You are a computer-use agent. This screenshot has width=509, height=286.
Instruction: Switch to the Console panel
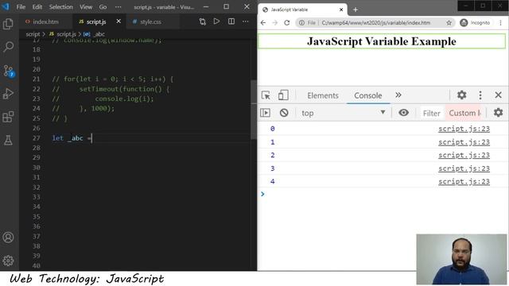coord(367,95)
